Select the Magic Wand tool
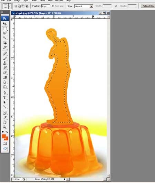 (x=5, y=38)
